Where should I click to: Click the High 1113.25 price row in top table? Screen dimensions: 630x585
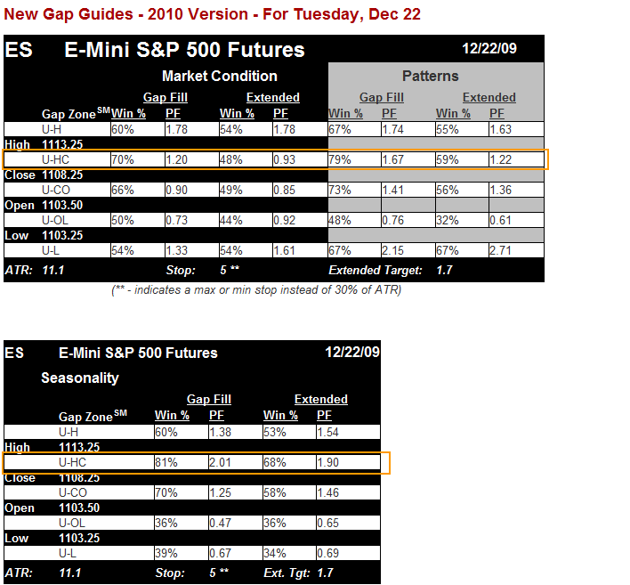[166, 144]
